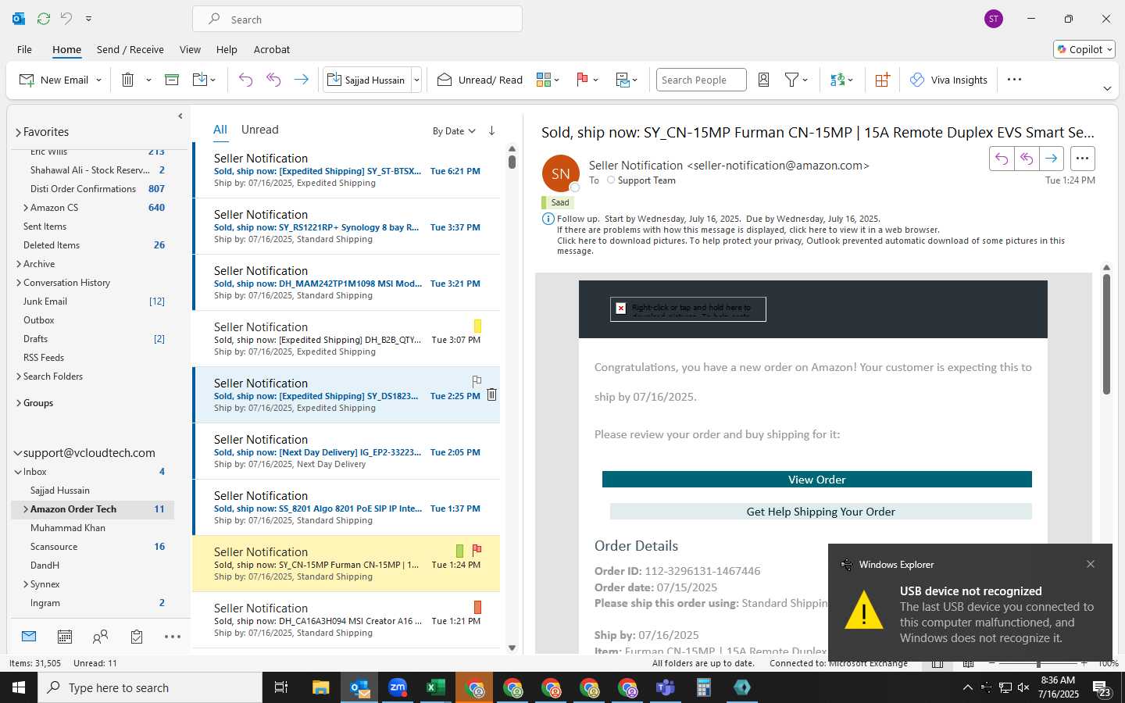Viewport: 1125px width, 703px height.
Task: Open Tasks view in navigation bar
Action: [137, 637]
